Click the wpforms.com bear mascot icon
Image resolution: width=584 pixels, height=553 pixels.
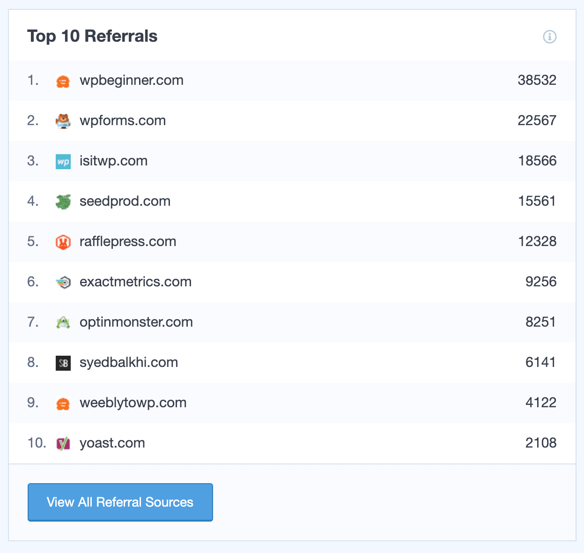(x=63, y=121)
